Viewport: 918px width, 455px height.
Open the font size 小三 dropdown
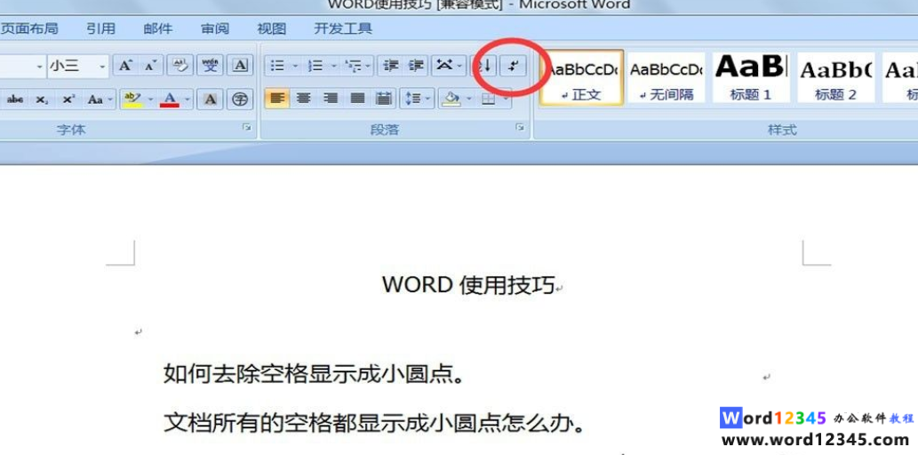(x=102, y=66)
